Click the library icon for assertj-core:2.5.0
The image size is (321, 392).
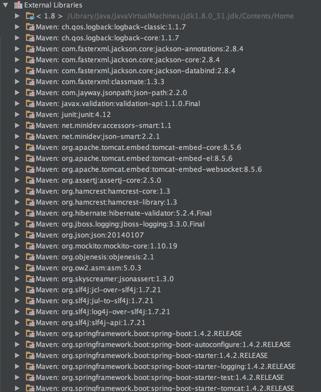(30, 180)
